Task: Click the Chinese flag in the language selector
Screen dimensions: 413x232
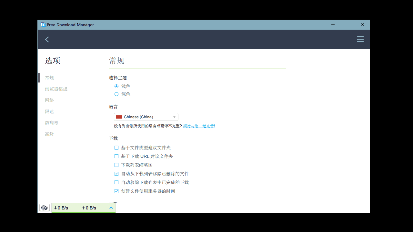Action: 119,117
